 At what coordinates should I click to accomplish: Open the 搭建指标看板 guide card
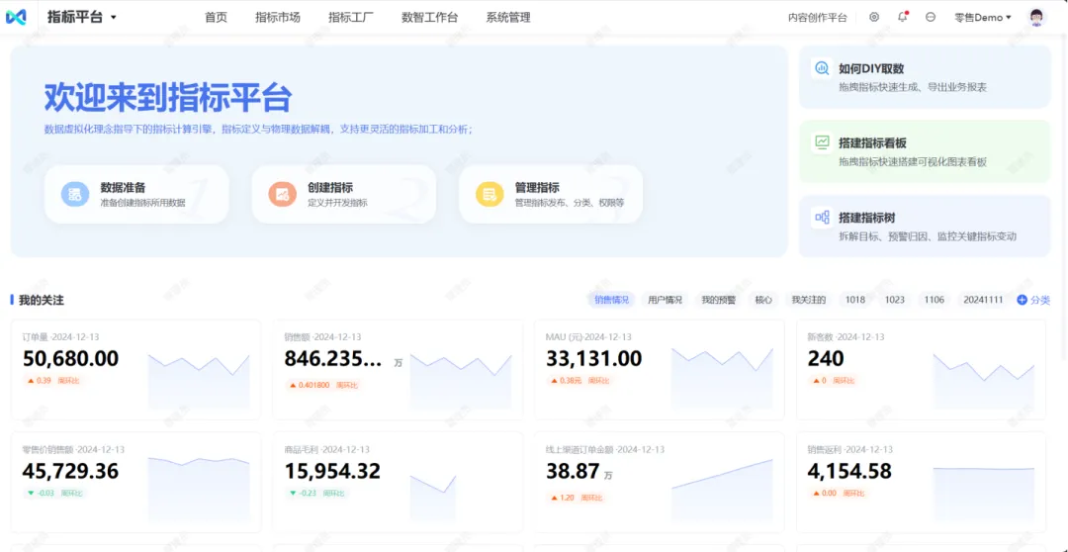click(x=925, y=151)
